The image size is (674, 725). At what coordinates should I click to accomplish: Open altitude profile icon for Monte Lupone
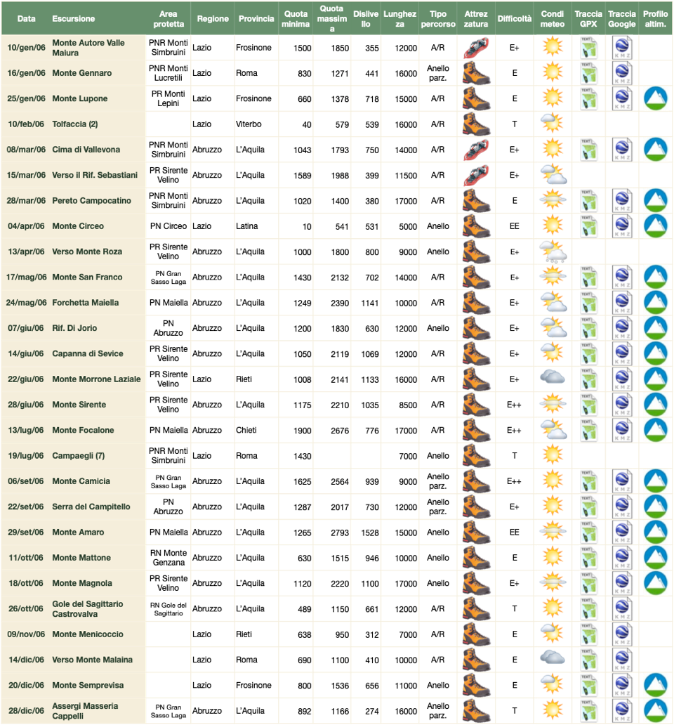(656, 98)
